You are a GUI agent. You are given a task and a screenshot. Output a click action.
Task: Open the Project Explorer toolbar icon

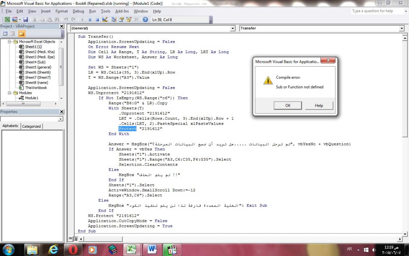[114, 20]
